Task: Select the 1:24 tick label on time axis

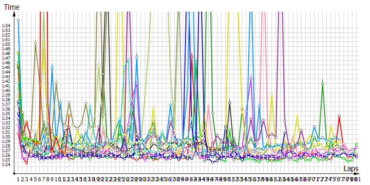Action: click(6, 165)
